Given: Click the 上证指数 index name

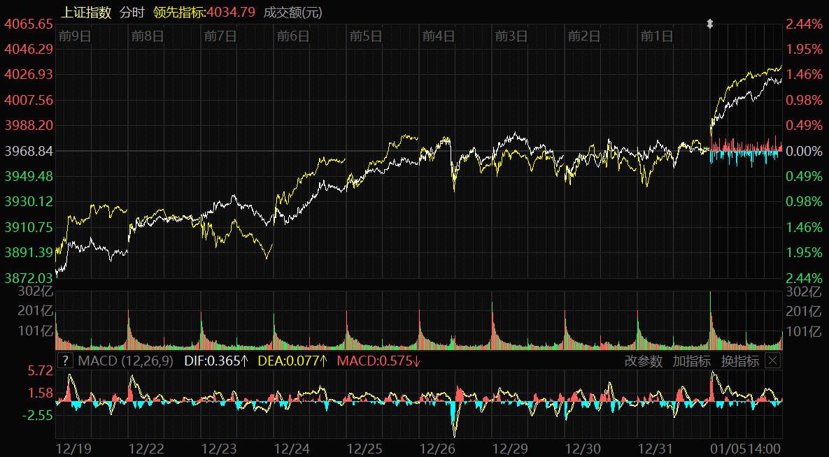Looking at the screenshot, I should pos(86,12).
